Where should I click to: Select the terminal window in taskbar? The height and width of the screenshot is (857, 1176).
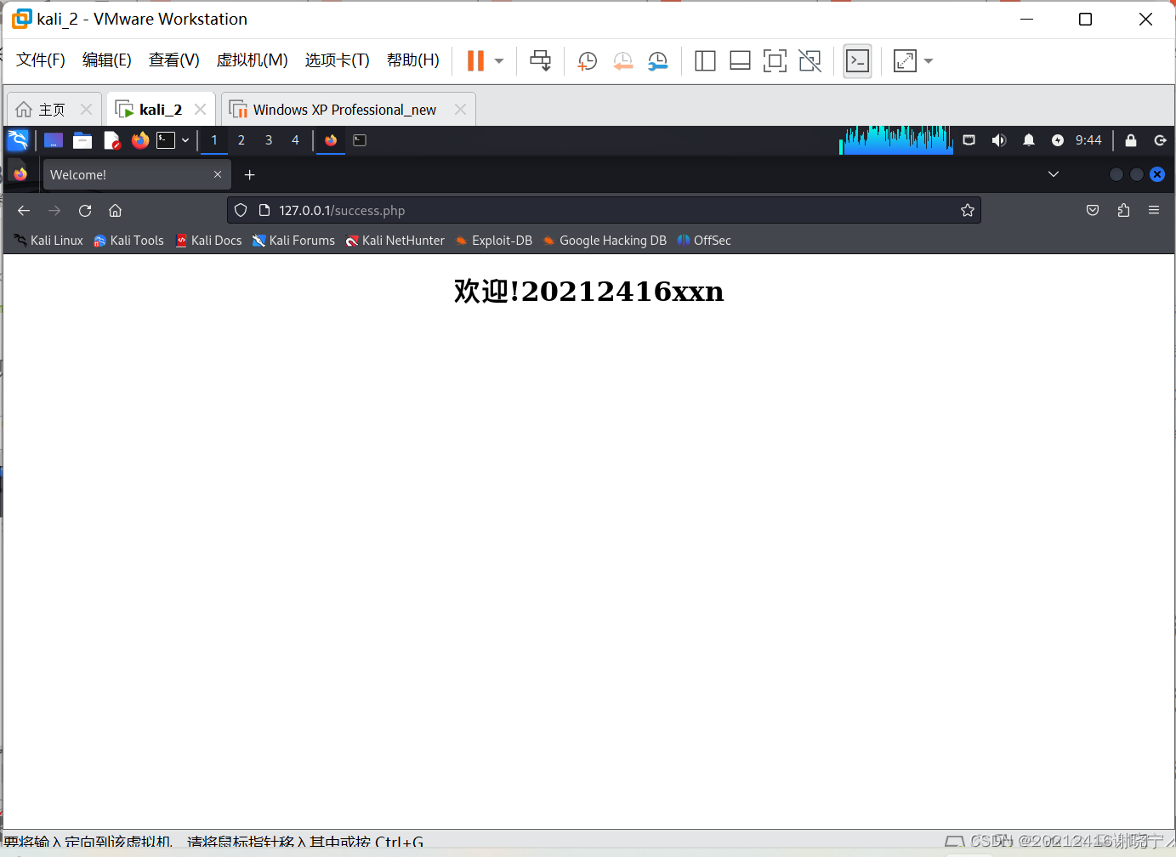360,140
